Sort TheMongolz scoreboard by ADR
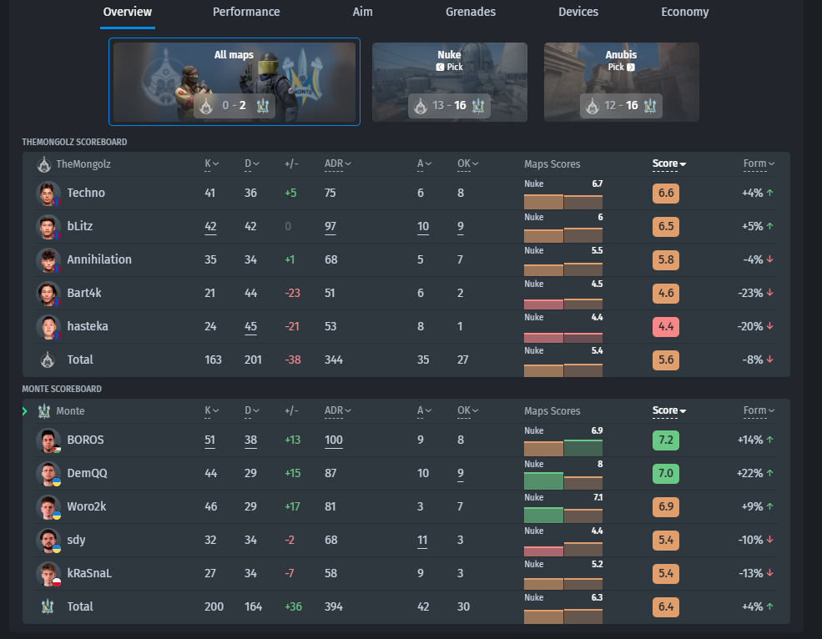The height and width of the screenshot is (639, 822). coord(338,164)
